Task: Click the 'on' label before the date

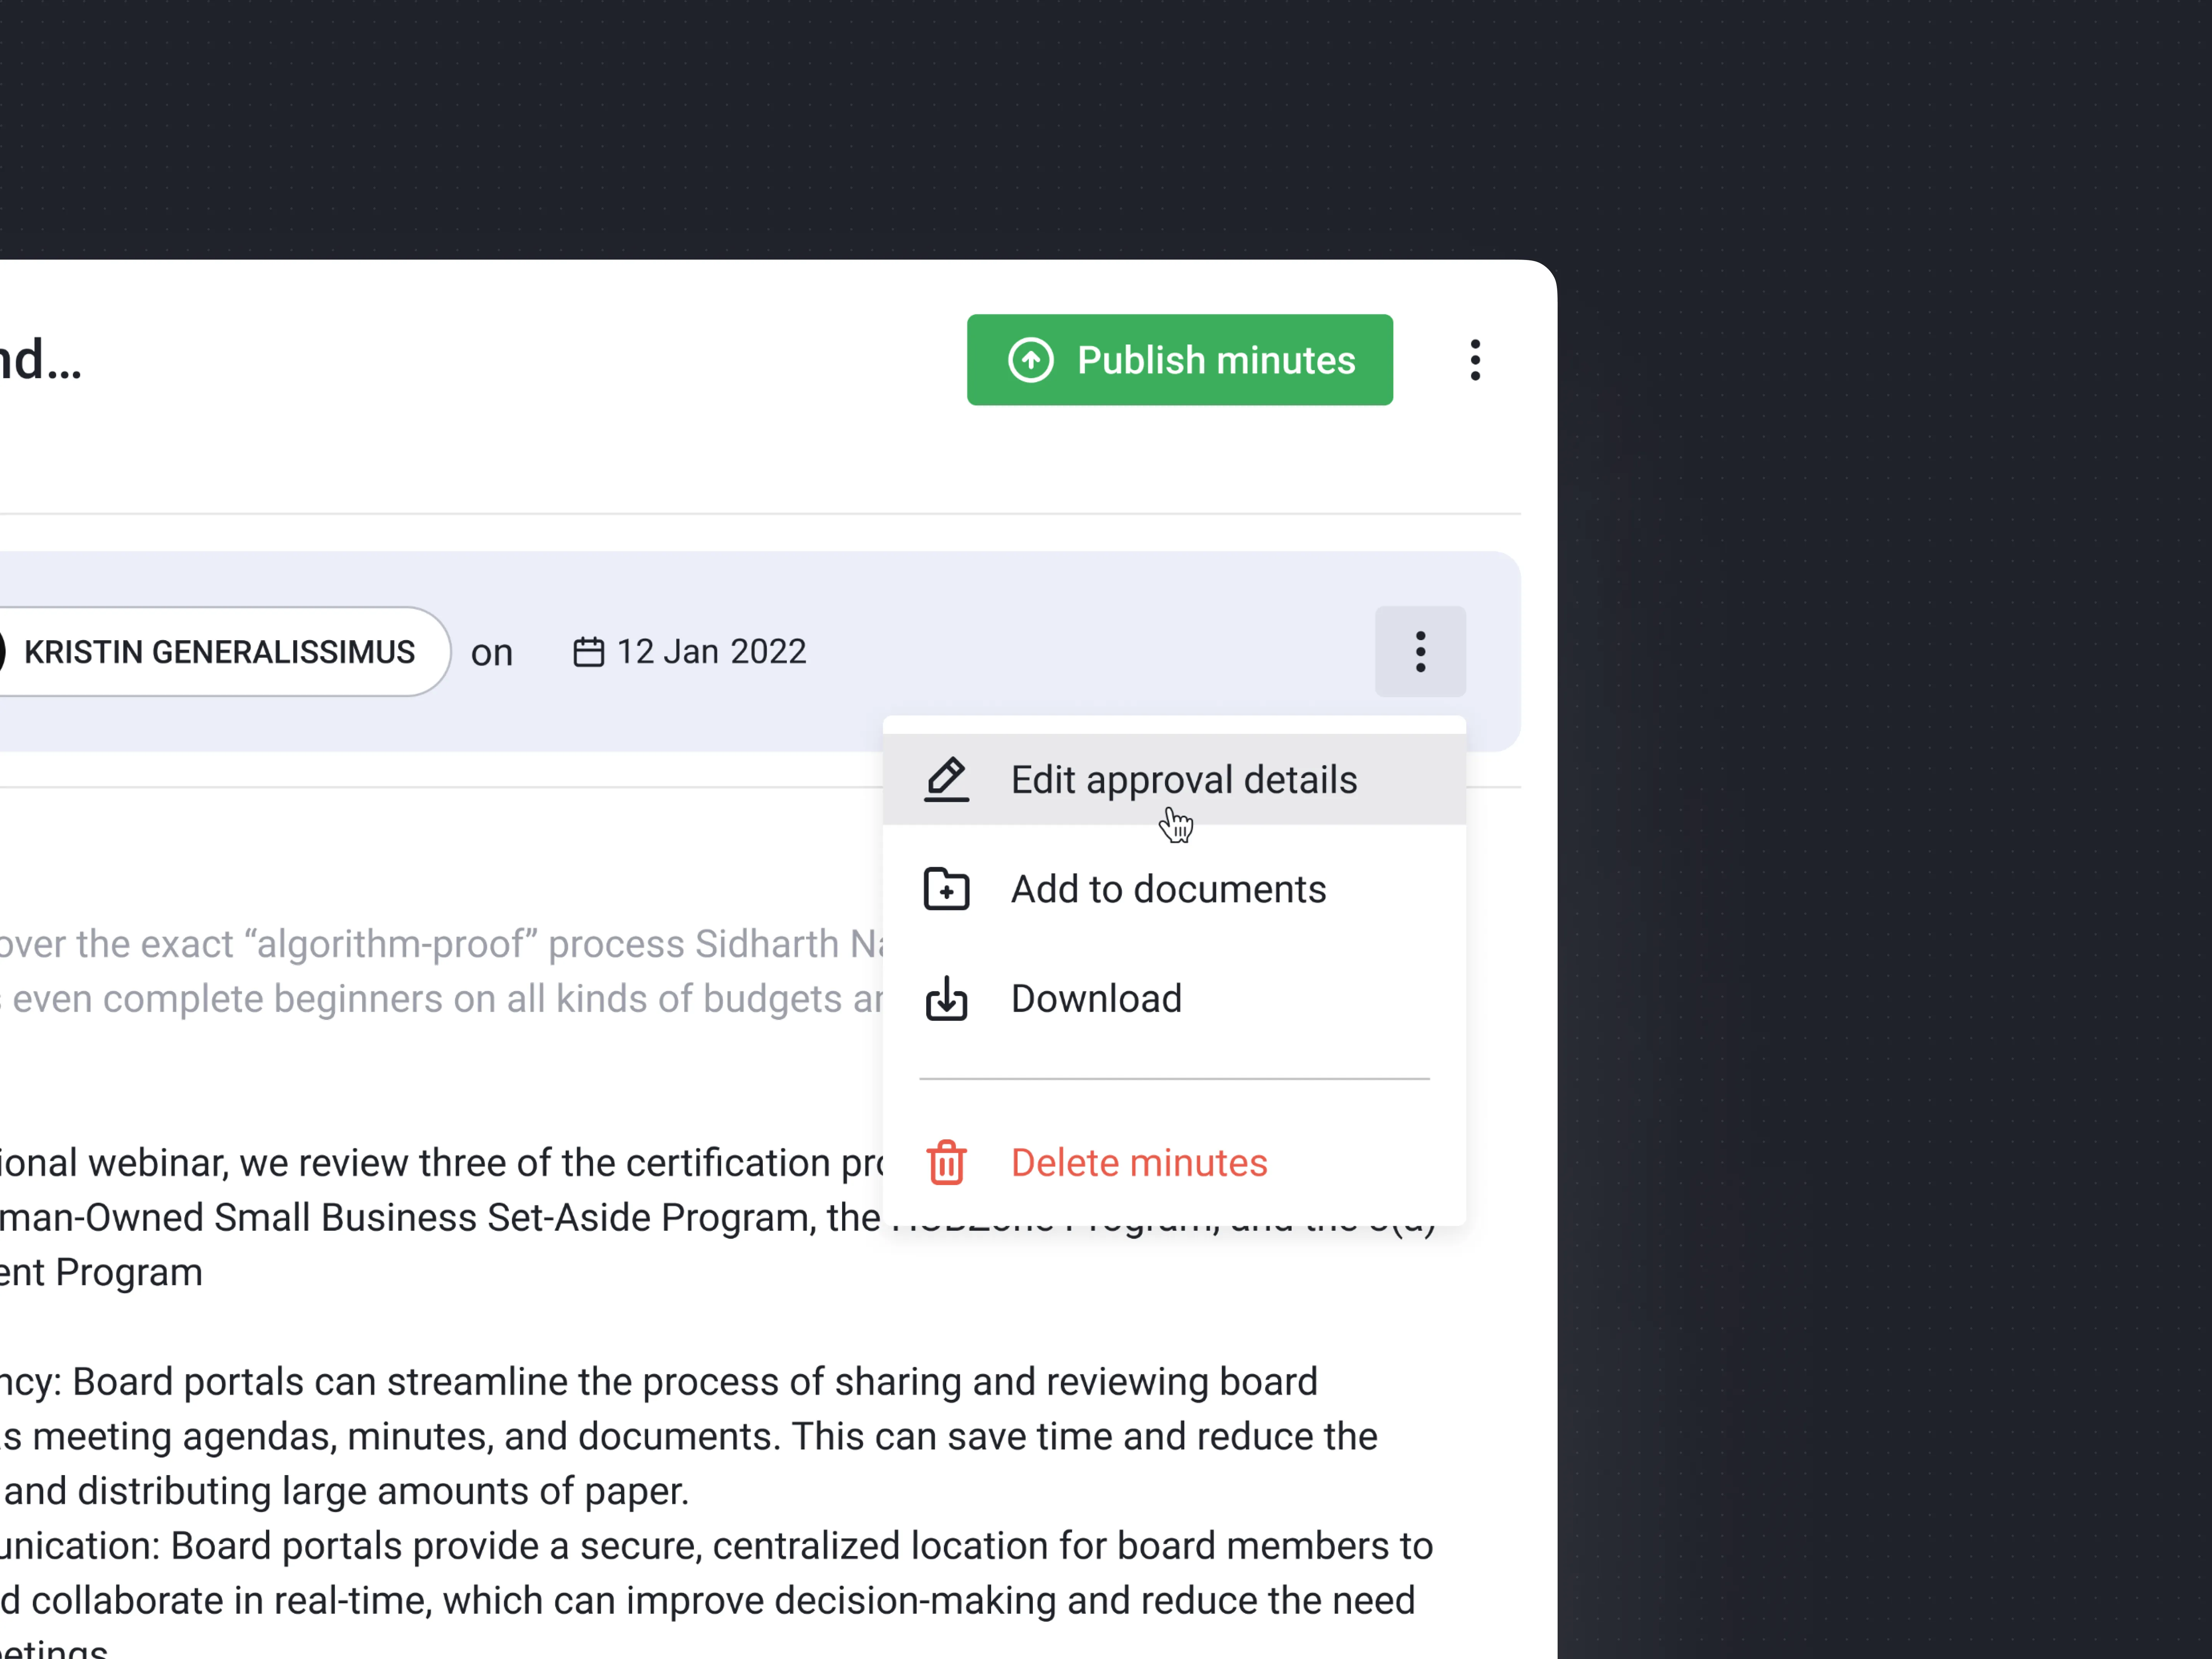Action: point(492,653)
